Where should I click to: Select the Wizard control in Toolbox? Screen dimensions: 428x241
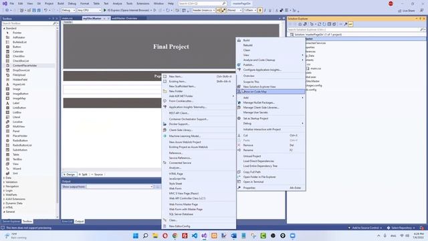(17, 169)
